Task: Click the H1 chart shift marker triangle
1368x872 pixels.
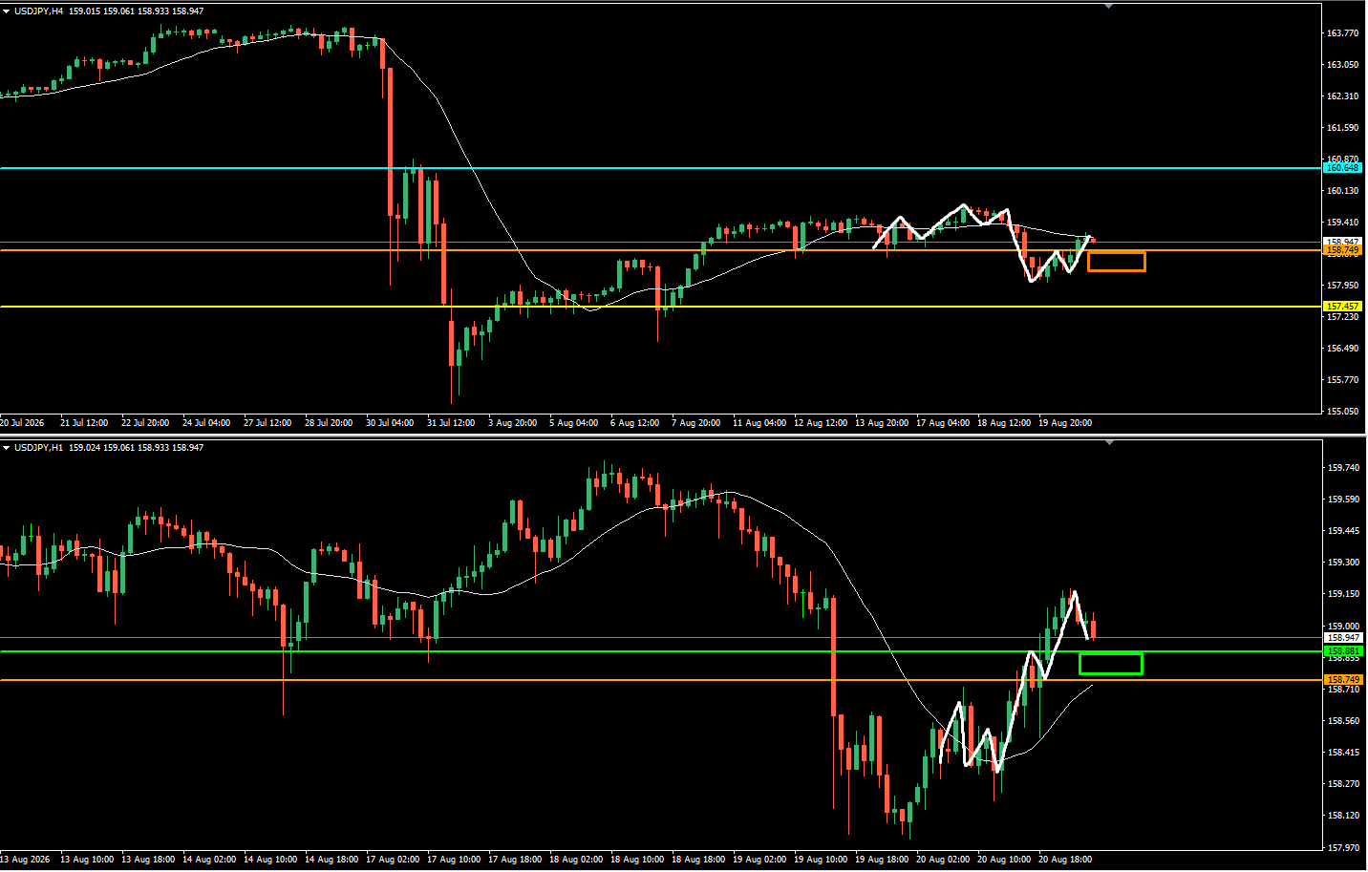Action: pyautogui.click(x=1108, y=442)
